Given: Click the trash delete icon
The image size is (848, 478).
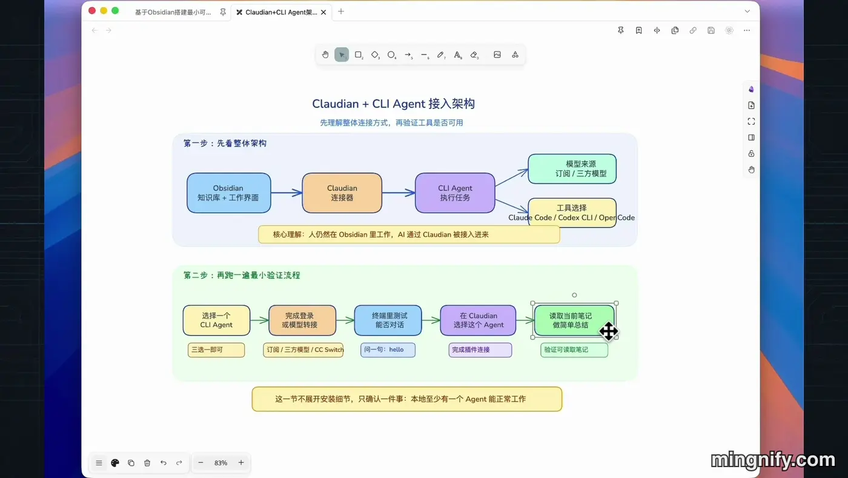Looking at the screenshot, I should tap(147, 463).
